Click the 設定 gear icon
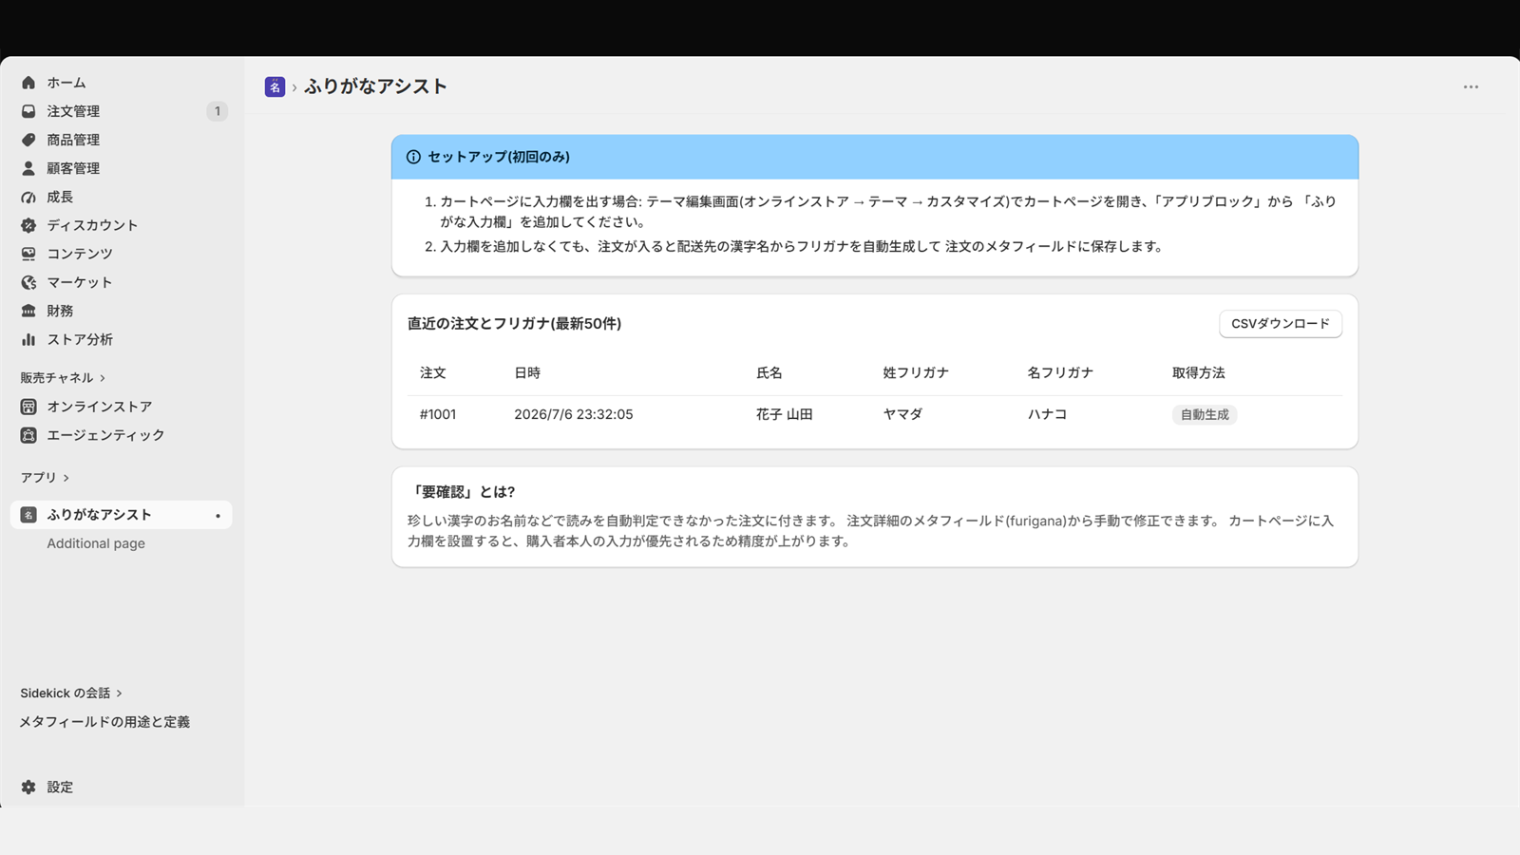1520x855 pixels. (x=28, y=787)
